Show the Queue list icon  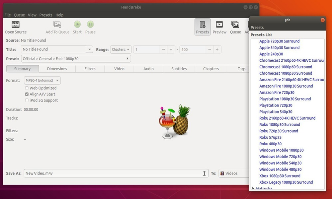(x=235, y=25)
